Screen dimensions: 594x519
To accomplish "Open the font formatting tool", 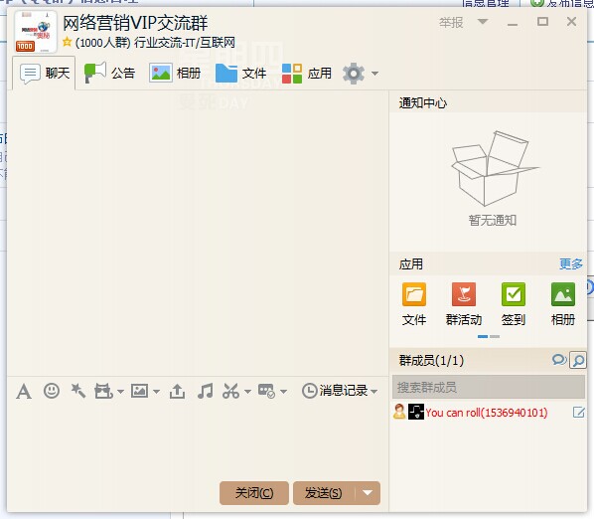I will click(x=24, y=391).
